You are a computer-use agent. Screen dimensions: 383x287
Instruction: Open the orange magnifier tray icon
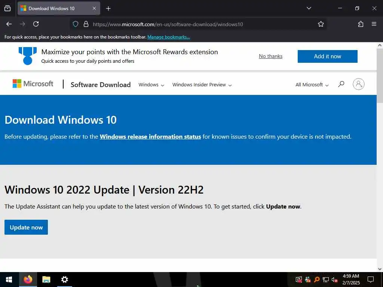pyautogui.click(x=317, y=280)
